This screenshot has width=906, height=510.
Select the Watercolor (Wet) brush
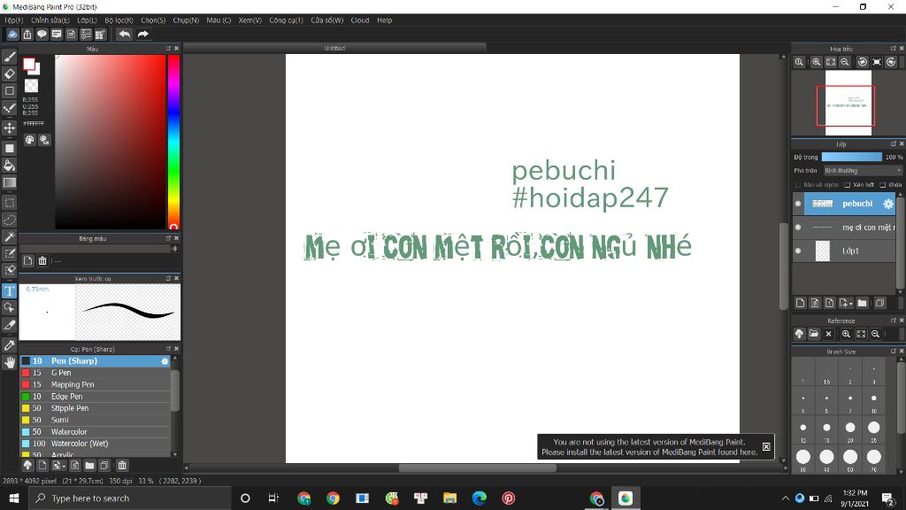click(96, 444)
